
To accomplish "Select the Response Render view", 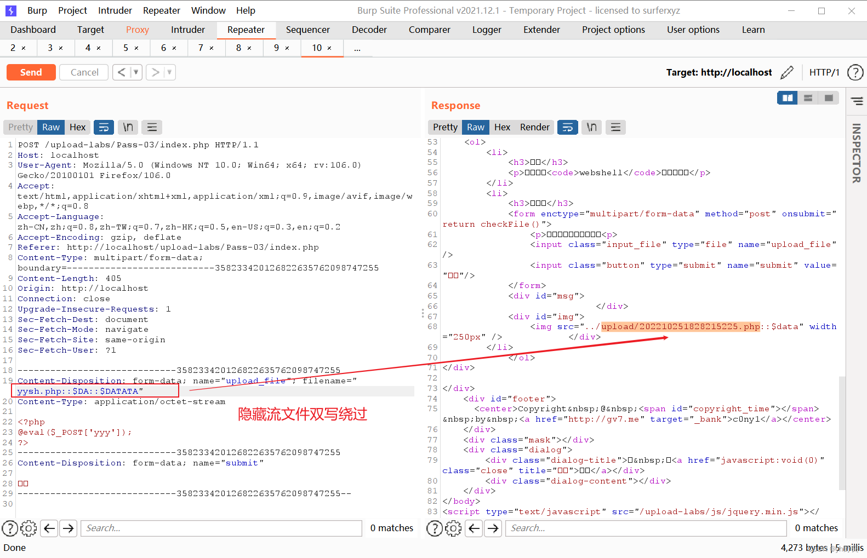I will click(535, 127).
